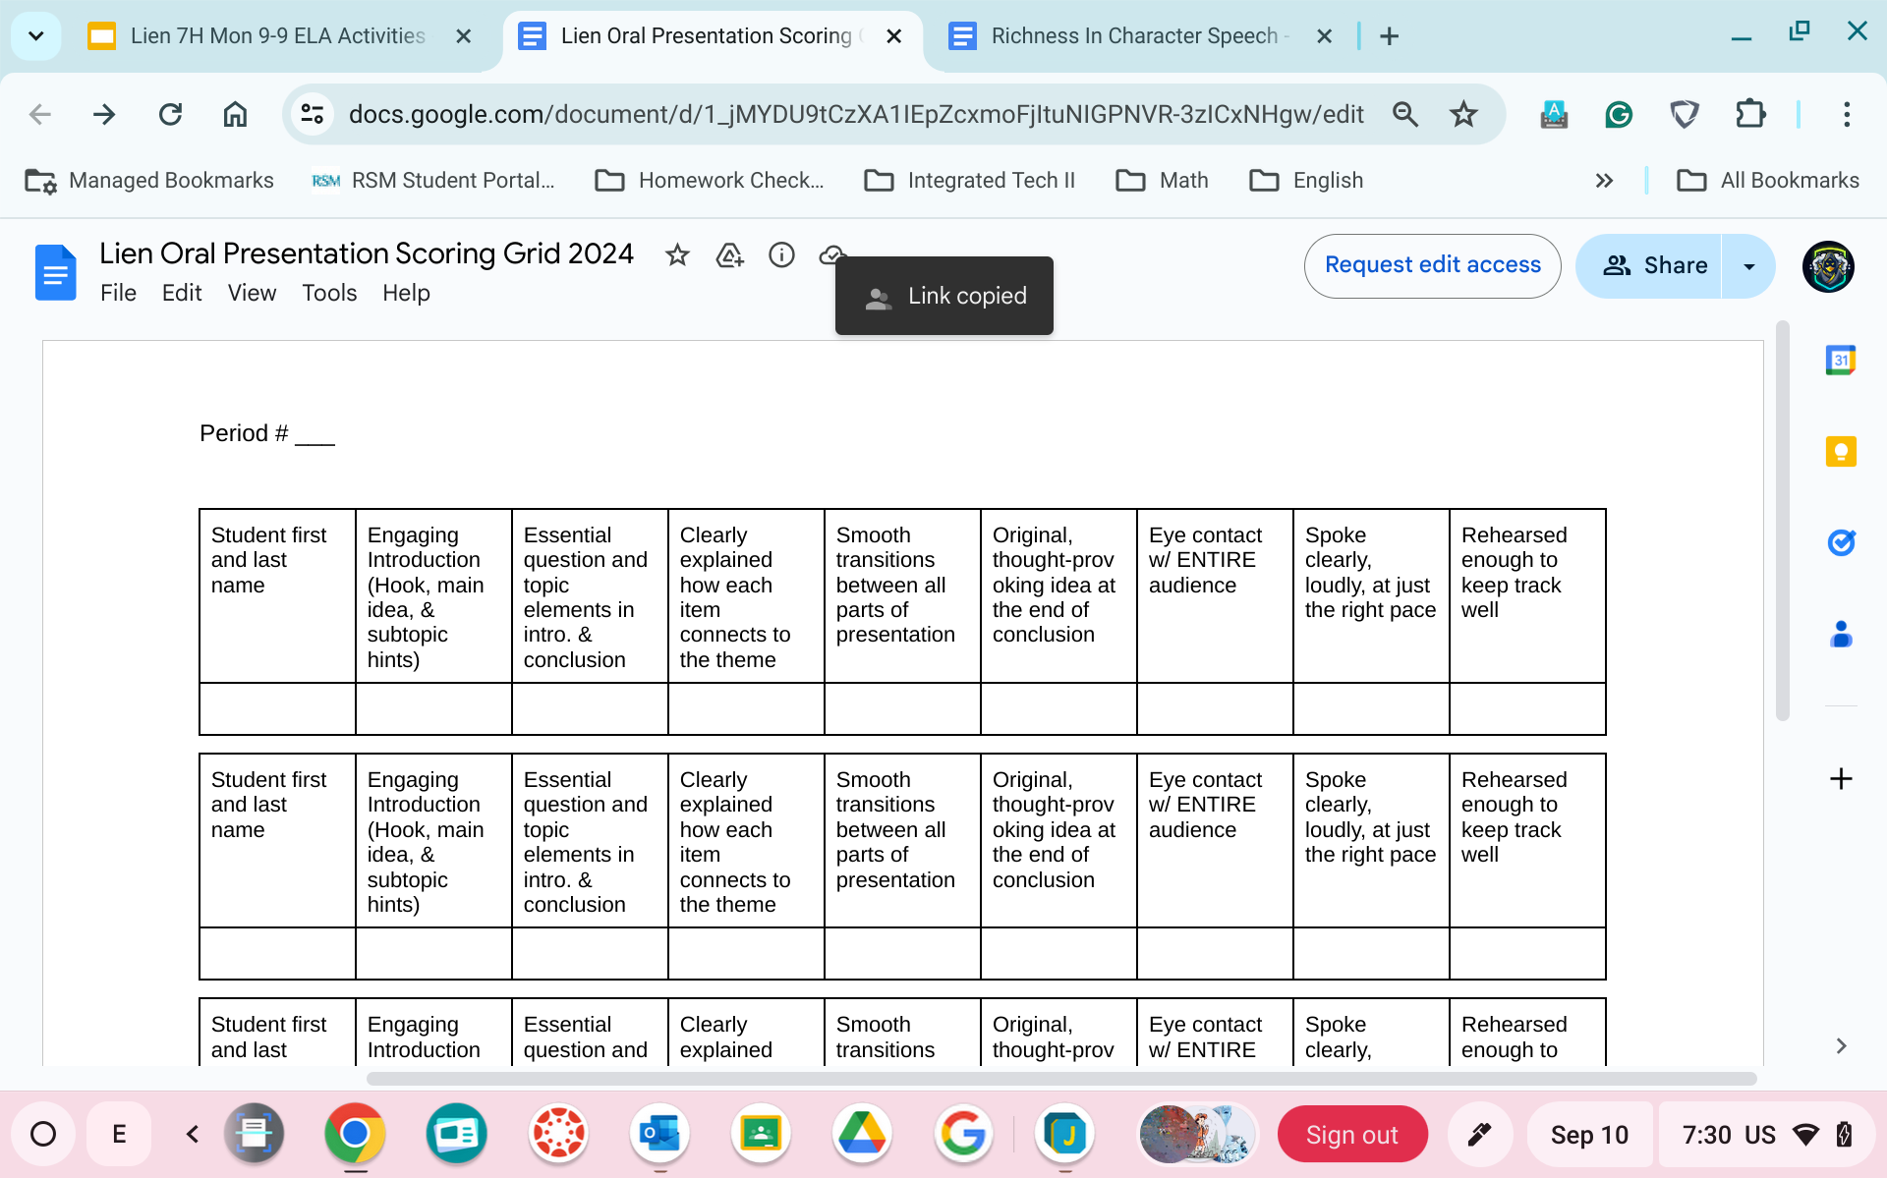Click the vertical document scrollbar

1783,521
